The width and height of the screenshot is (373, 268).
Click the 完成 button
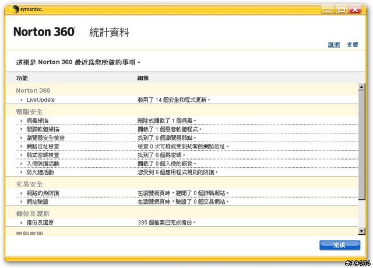tap(340, 245)
